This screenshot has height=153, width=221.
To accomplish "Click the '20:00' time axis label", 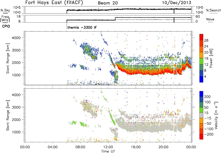I will 163,147.
